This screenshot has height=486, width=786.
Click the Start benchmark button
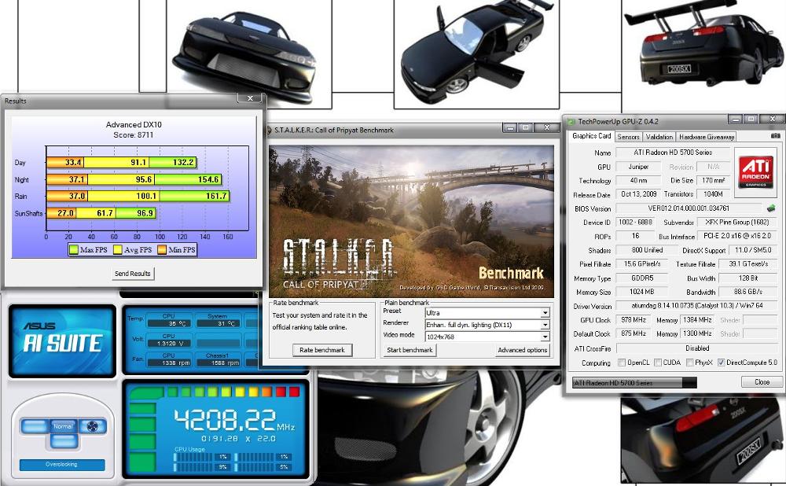pyautogui.click(x=410, y=350)
